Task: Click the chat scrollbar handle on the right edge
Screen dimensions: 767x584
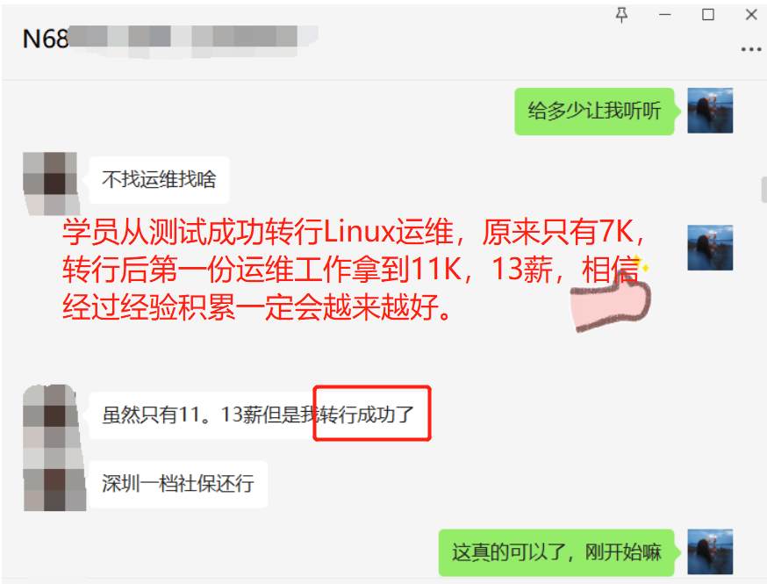Action: tap(764, 190)
